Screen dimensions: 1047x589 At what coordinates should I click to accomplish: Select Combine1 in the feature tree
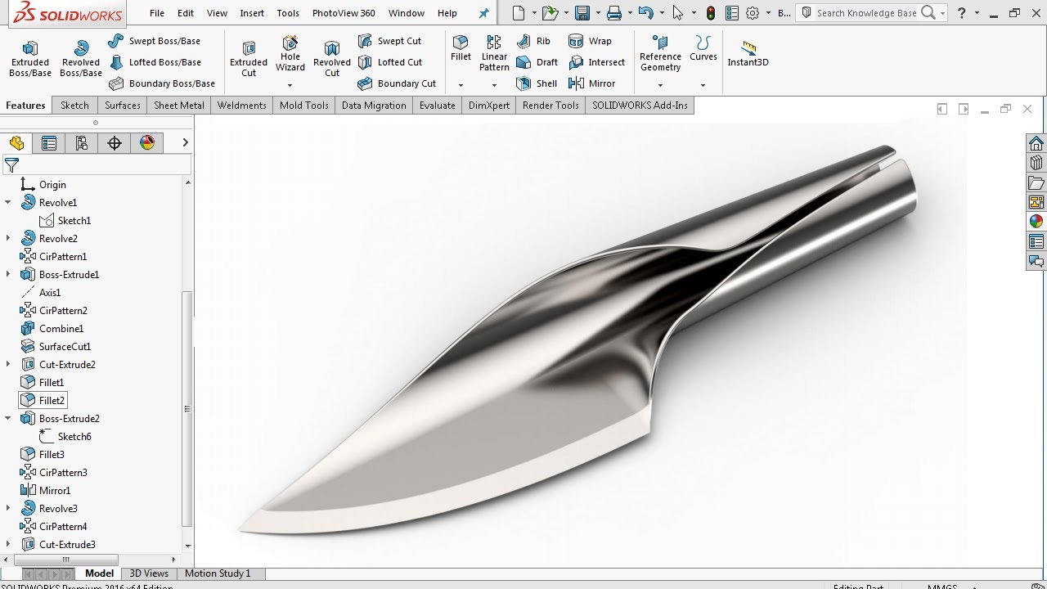pyautogui.click(x=52, y=328)
